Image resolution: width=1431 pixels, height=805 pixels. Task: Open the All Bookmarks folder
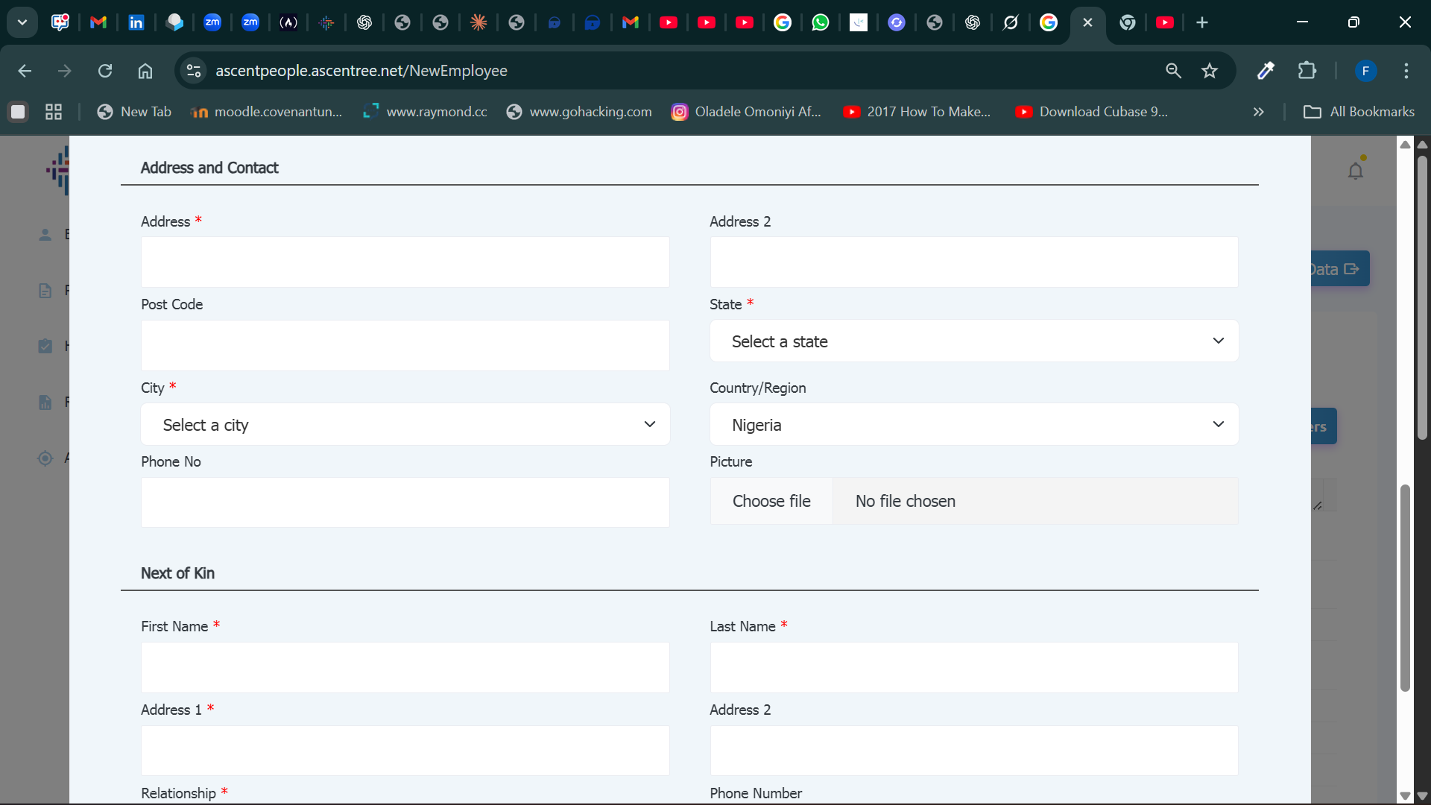click(1358, 112)
